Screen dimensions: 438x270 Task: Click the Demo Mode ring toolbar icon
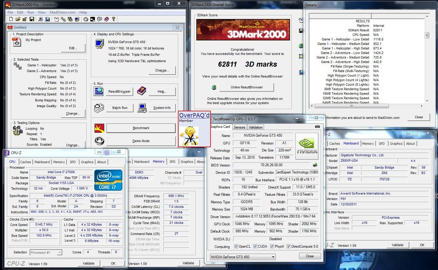click(86, 19)
